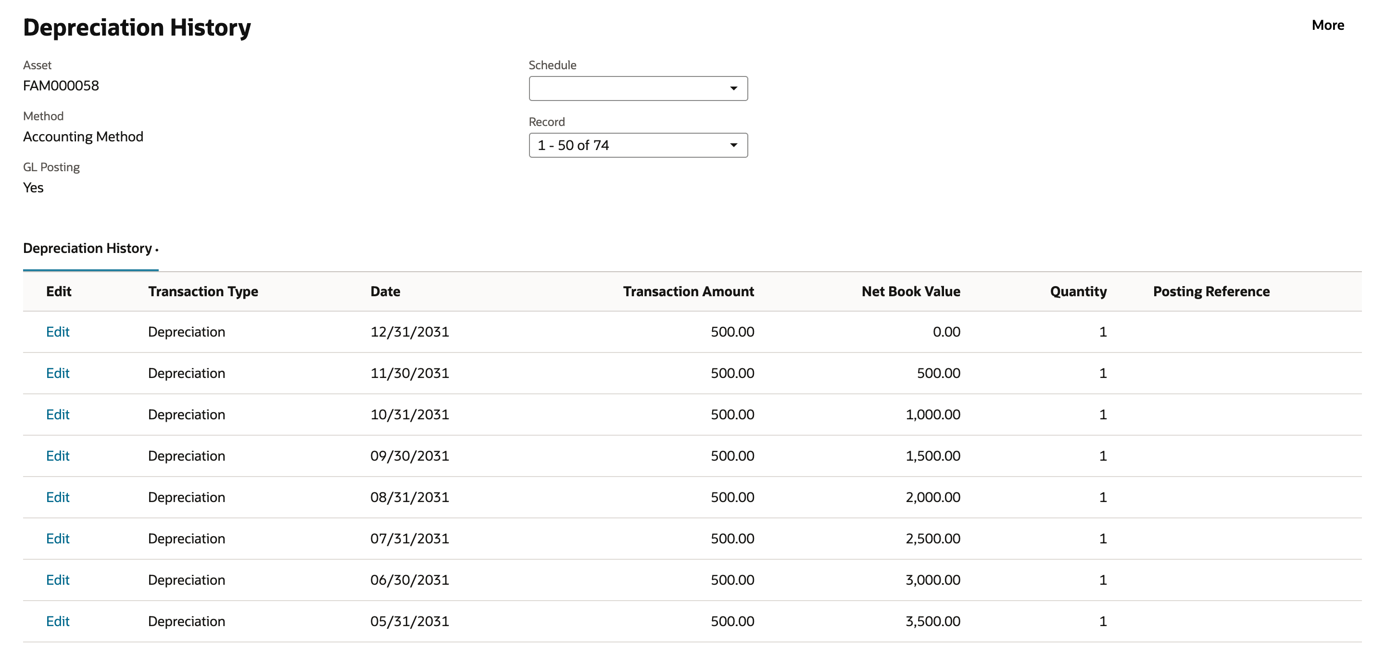The height and width of the screenshot is (654, 1385).
Task: Open the Schedule dropdown
Action: (x=638, y=88)
